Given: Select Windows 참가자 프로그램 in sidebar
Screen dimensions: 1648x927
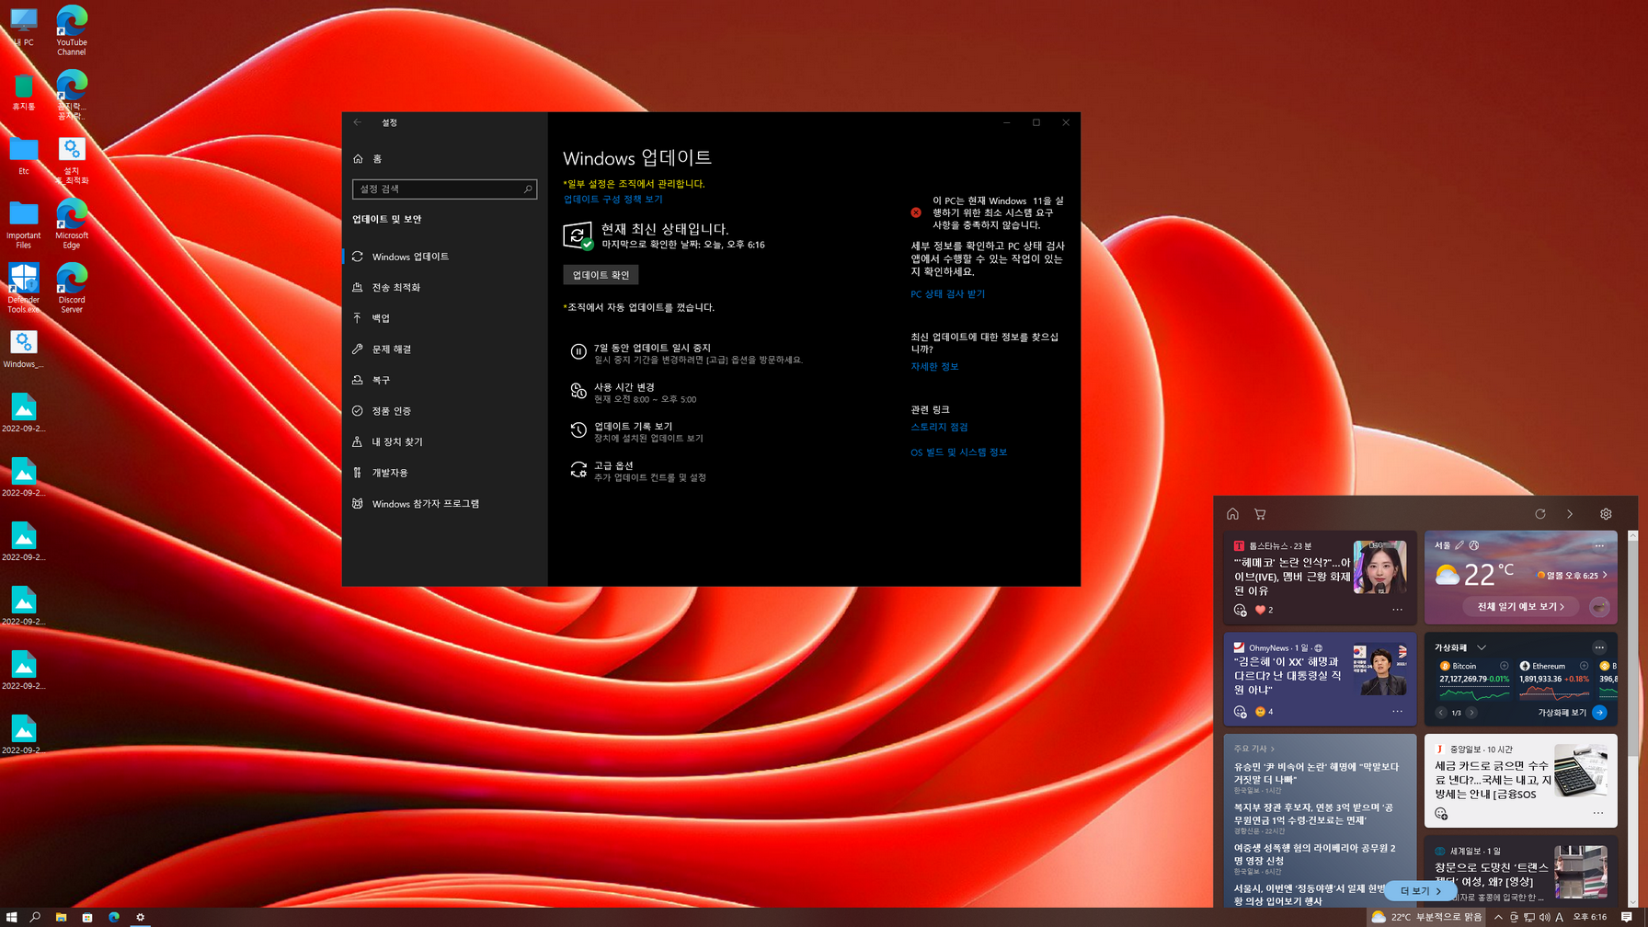Looking at the screenshot, I should point(445,504).
